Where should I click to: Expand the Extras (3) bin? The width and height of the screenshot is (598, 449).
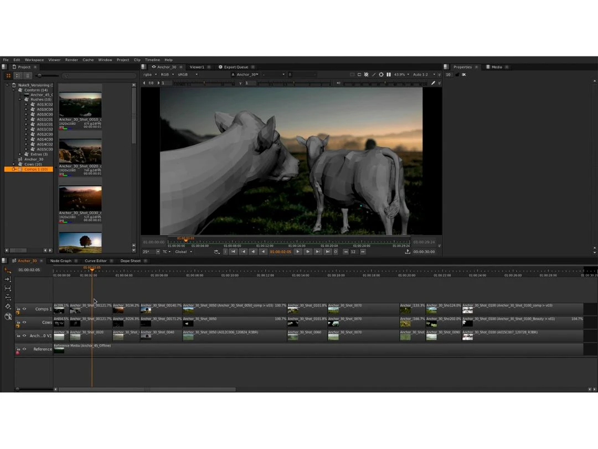pos(20,154)
